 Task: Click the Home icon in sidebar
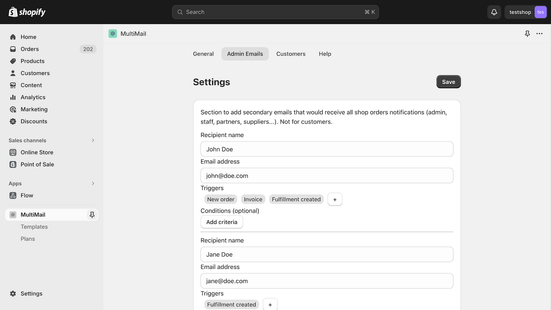[x=13, y=37]
